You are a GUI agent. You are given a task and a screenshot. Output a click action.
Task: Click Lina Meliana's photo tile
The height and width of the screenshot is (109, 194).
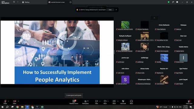[x=164, y=79]
